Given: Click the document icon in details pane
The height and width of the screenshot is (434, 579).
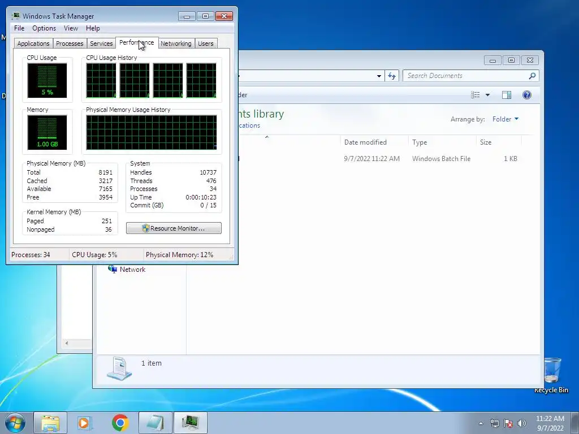Looking at the screenshot, I should click(119, 368).
